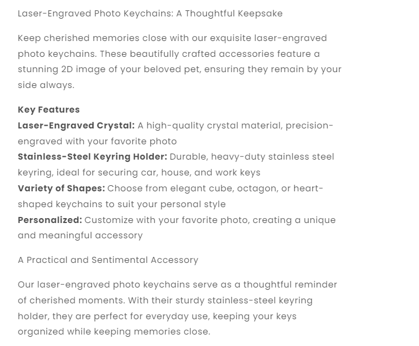
Task: Click the text "and meaningful accessory"
Action: coord(80,236)
